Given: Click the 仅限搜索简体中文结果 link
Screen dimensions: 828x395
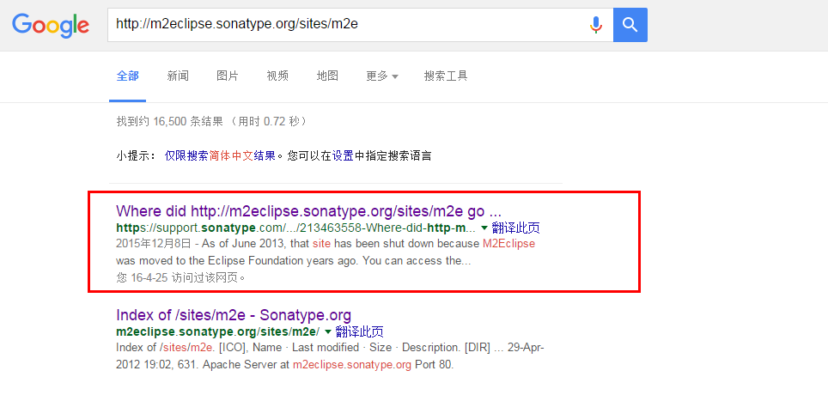Looking at the screenshot, I should [x=220, y=156].
